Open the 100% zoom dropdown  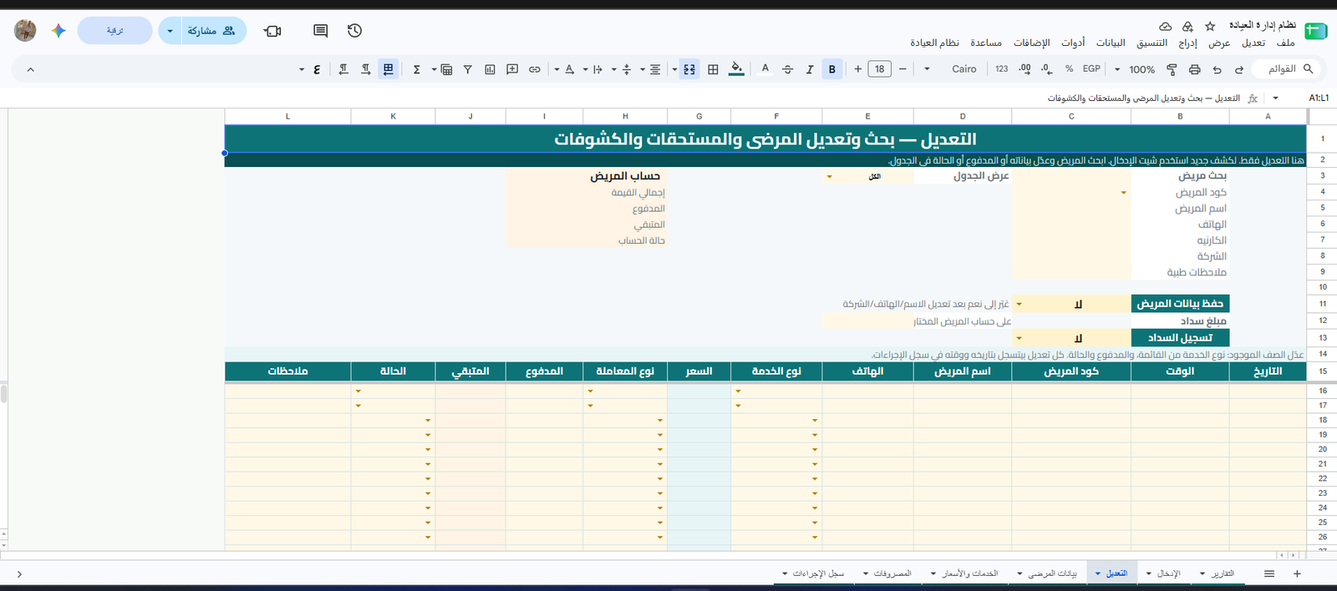tap(1135, 69)
